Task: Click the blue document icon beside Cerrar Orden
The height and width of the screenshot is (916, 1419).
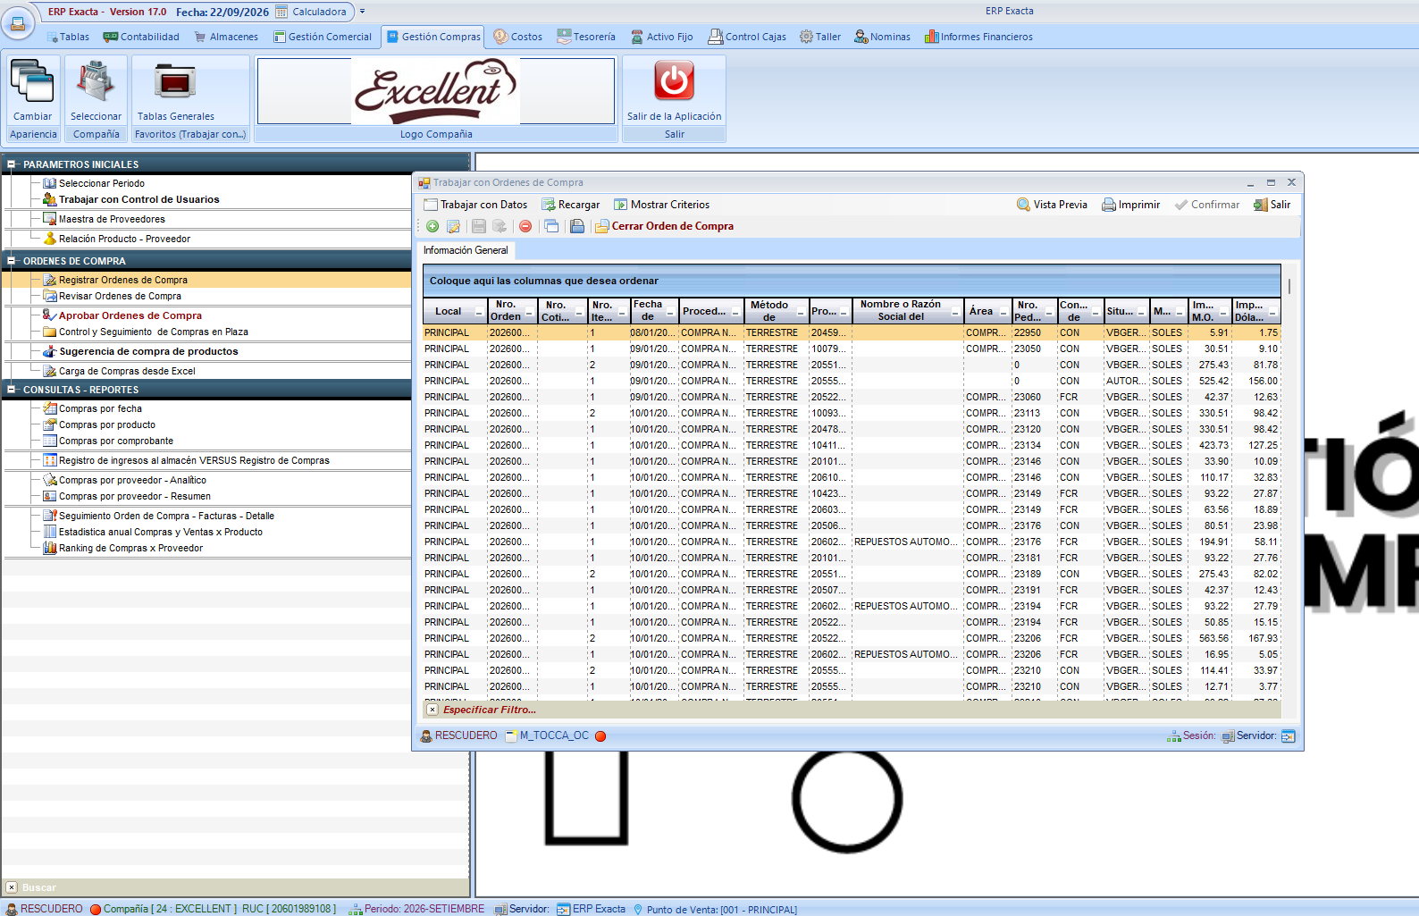Action: [x=577, y=226]
